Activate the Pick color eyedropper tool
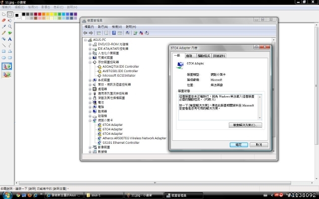 3,26
